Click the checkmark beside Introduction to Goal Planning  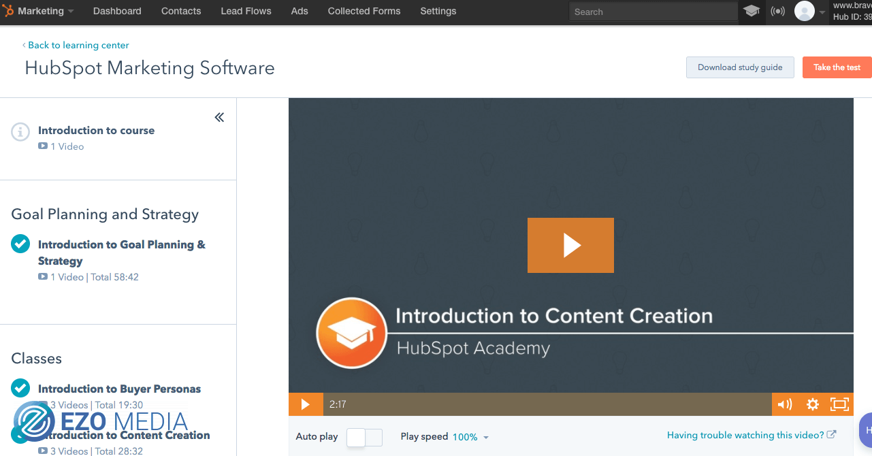click(20, 244)
